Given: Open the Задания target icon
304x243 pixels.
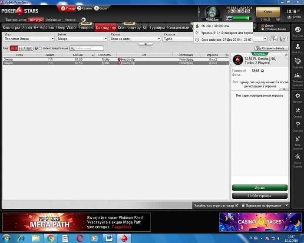Looking at the screenshot, I should 297,61.
